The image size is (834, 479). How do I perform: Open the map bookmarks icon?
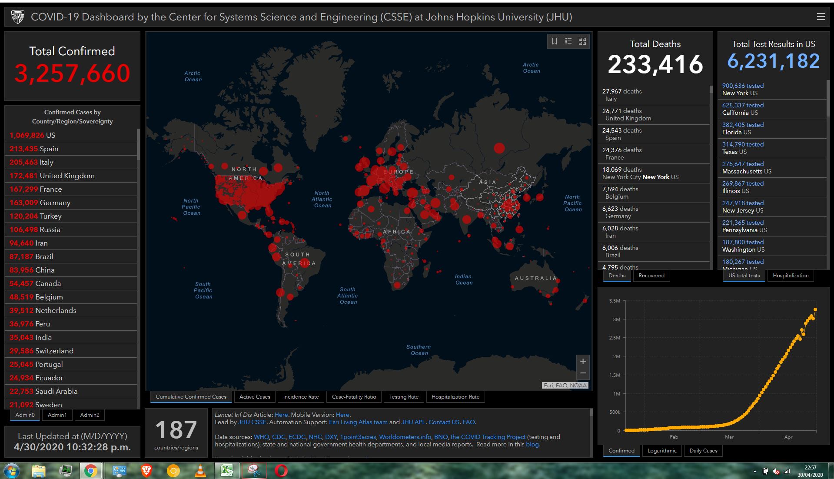(555, 41)
